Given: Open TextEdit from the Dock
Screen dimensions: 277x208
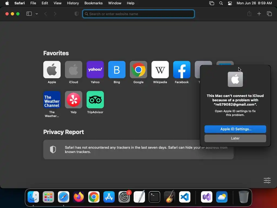Looking at the screenshot, I should (139, 197).
